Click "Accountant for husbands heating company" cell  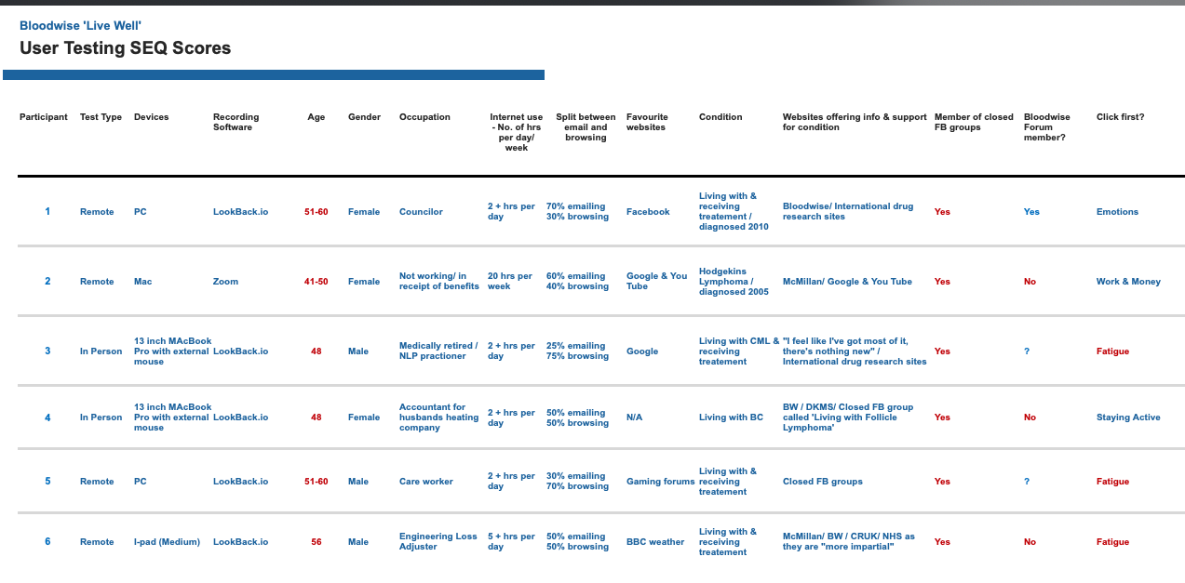pyautogui.click(x=439, y=417)
